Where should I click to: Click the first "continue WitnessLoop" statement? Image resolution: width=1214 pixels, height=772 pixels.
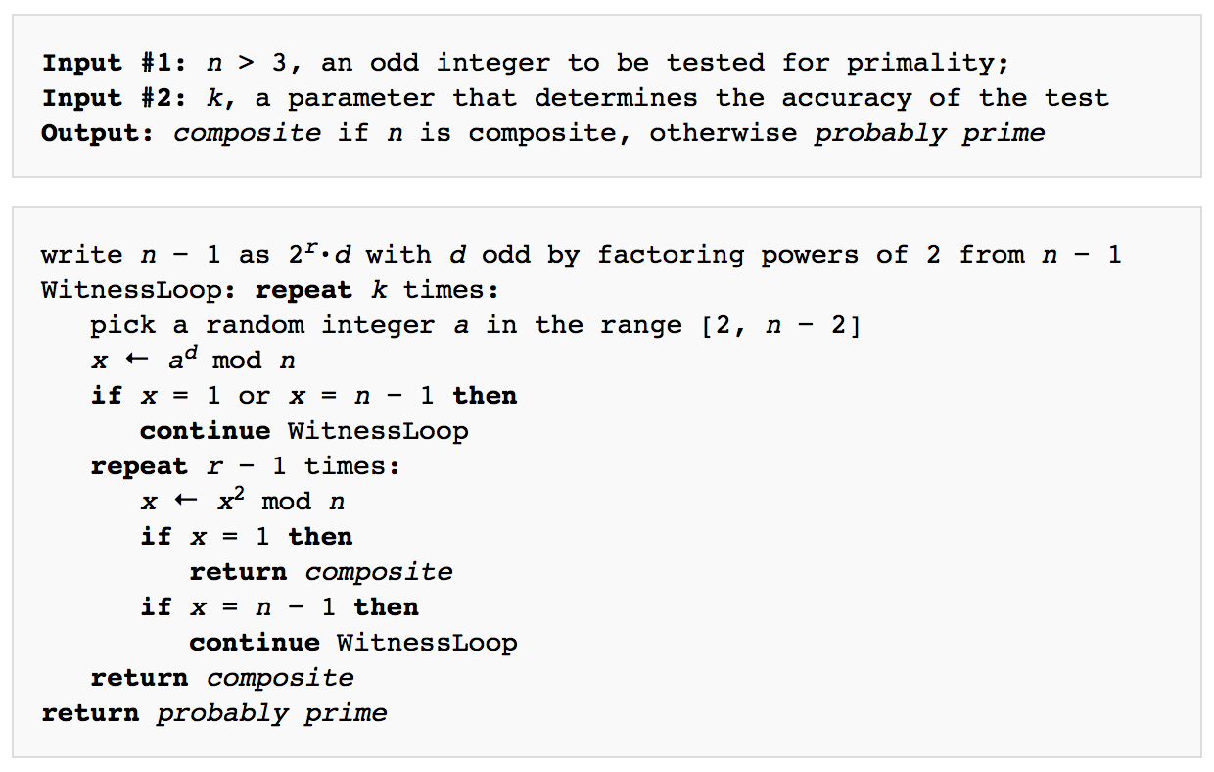click(303, 431)
